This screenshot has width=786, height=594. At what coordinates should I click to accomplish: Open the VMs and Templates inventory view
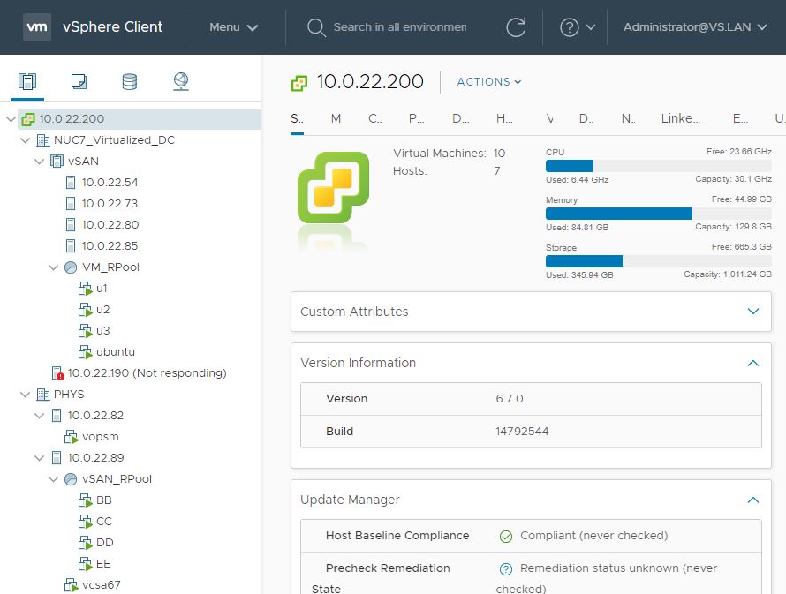(x=79, y=81)
